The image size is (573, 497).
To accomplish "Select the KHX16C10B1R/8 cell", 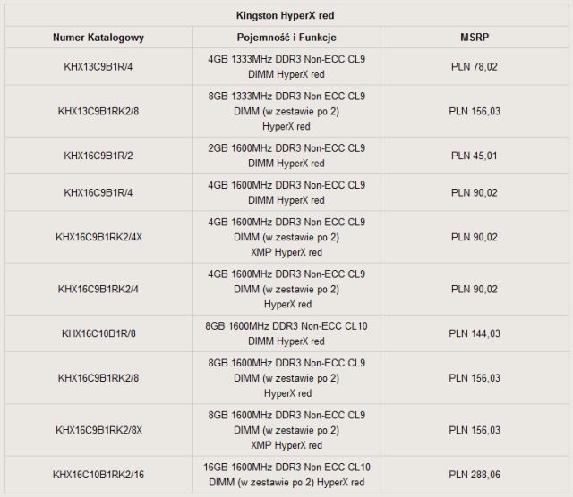I will 98,333.
